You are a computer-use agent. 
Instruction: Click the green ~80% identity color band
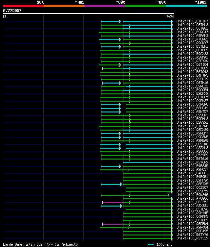146,6
